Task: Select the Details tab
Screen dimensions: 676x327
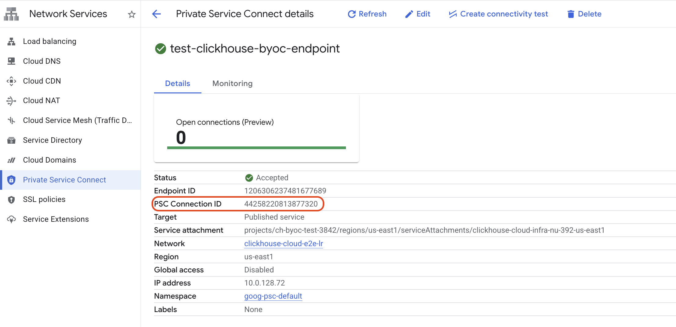Action: (x=177, y=83)
